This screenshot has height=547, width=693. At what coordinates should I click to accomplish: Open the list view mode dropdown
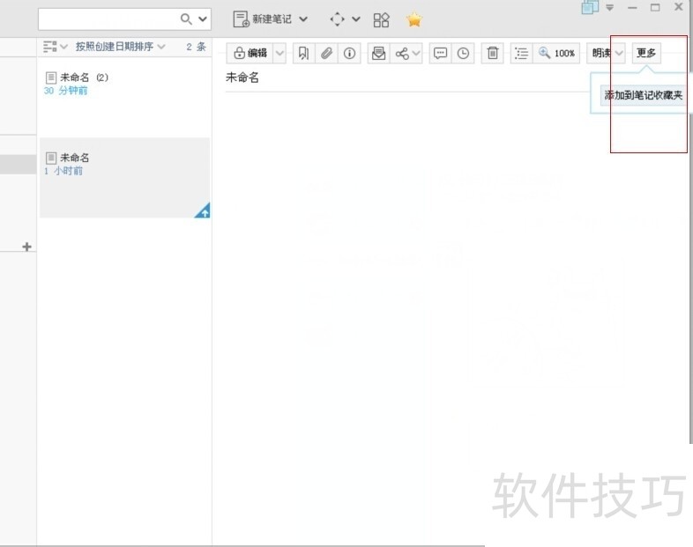[56, 46]
